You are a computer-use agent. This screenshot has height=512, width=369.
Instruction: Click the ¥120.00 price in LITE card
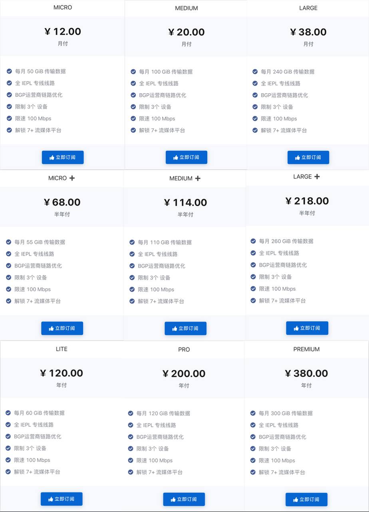coord(61,373)
